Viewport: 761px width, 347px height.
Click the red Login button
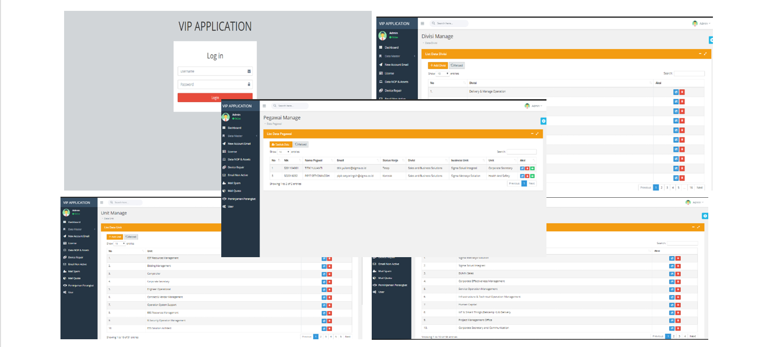[215, 98]
